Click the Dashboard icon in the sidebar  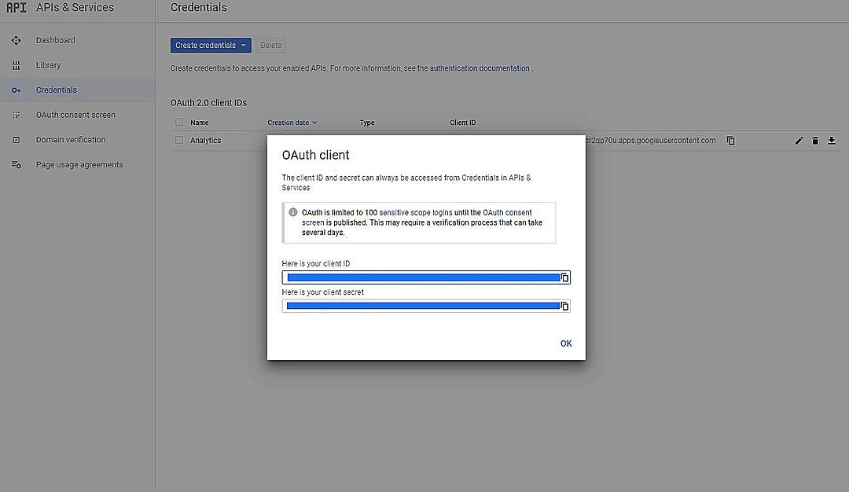pyautogui.click(x=17, y=40)
